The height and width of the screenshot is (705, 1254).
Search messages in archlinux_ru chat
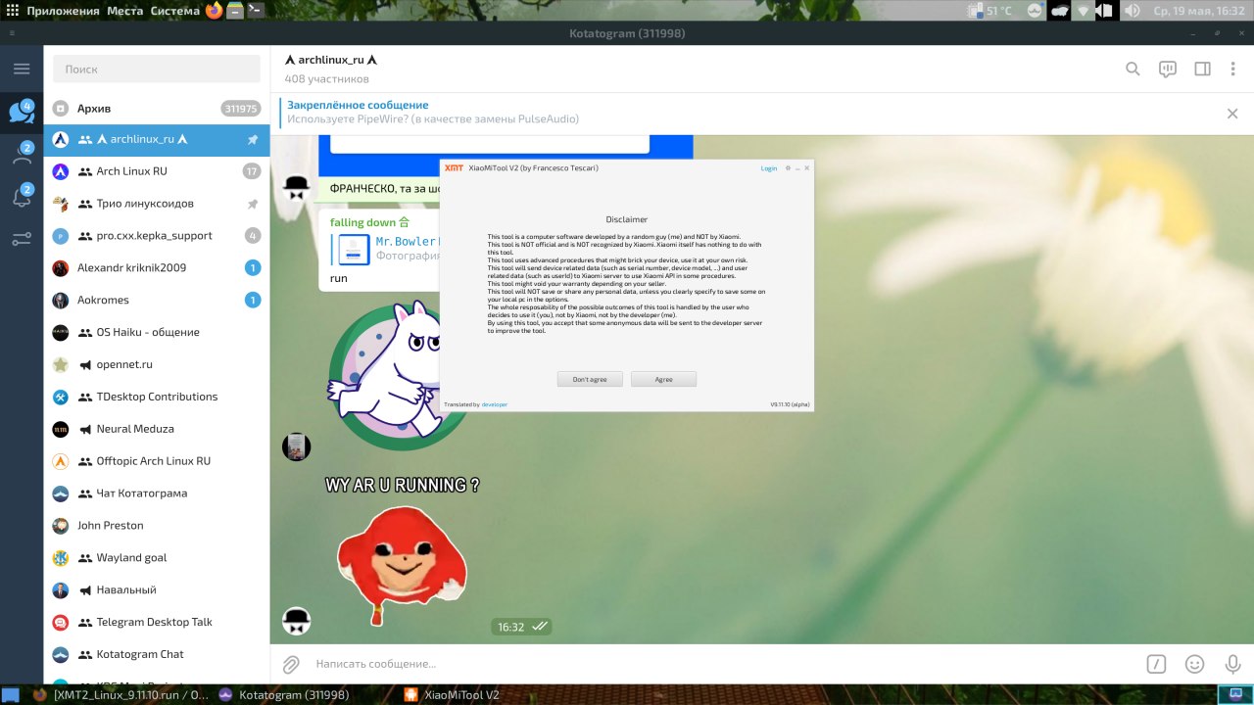[1133, 70]
